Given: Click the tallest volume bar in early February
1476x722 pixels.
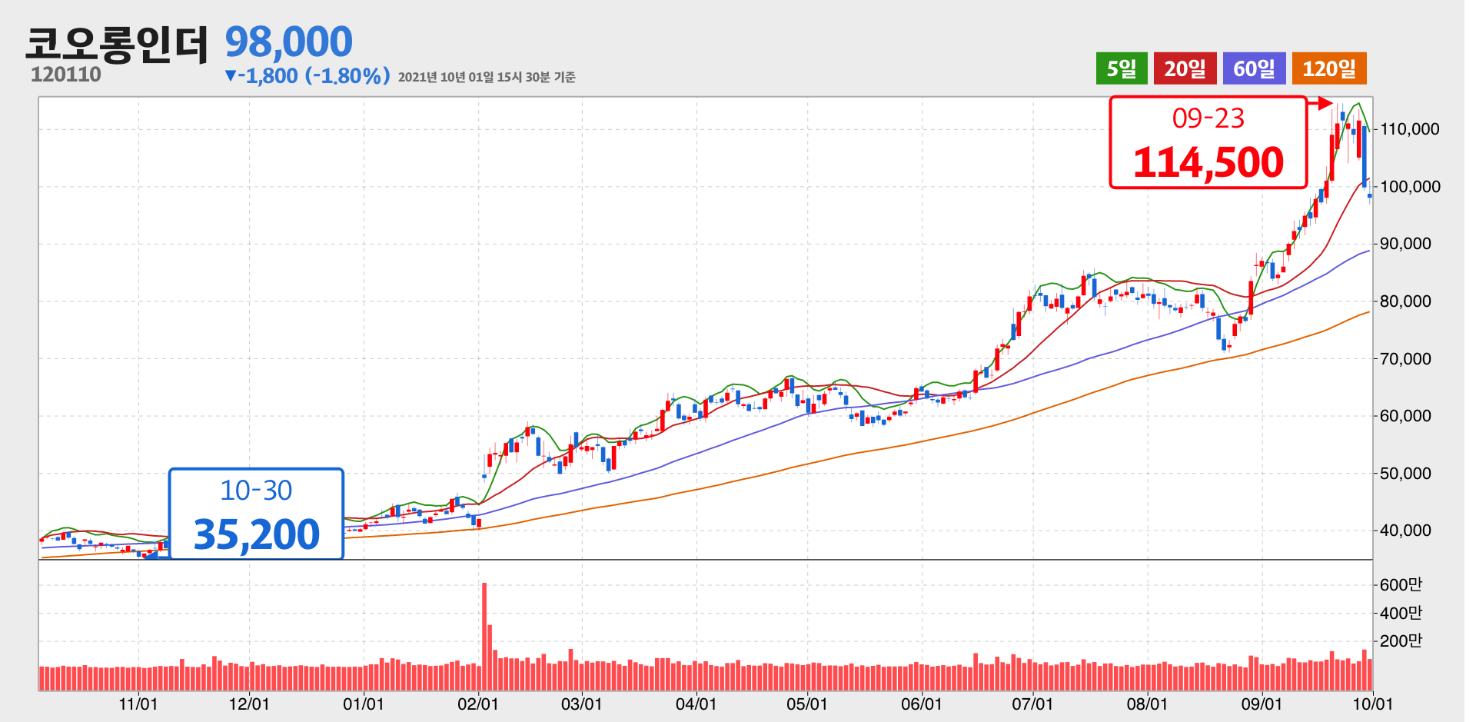Looking at the screenshot, I should pyautogui.click(x=484, y=637).
